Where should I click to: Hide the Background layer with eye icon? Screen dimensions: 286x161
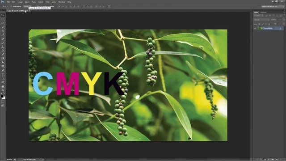(x=255, y=29)
